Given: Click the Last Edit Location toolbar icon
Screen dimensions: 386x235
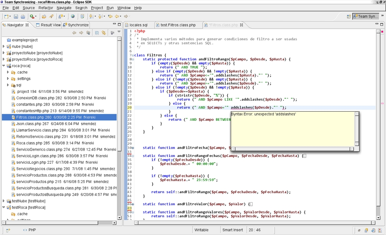Looking at the screenshot, I should [x=110, y=17].
